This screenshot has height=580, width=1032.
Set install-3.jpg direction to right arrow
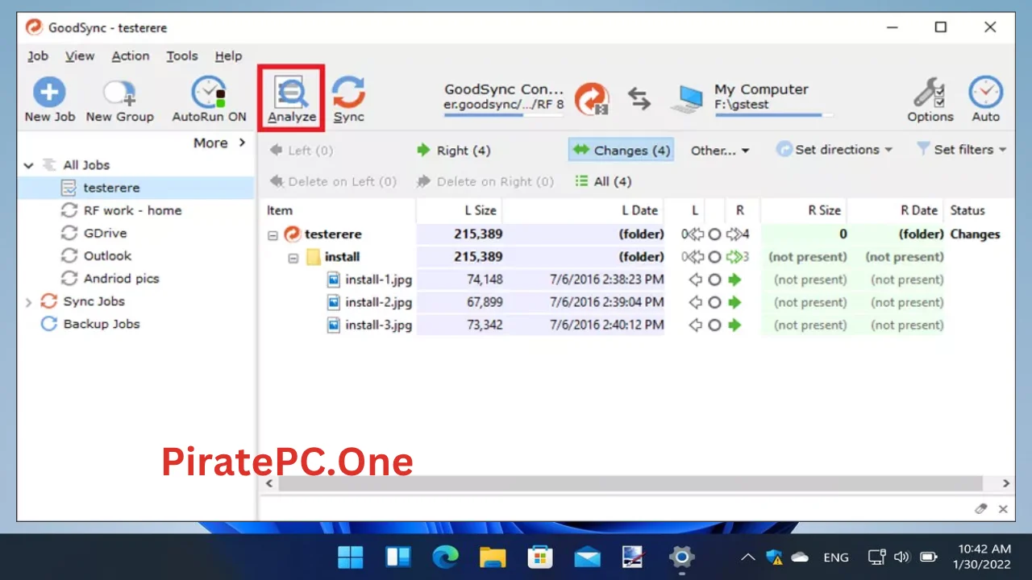click(734, 325)
